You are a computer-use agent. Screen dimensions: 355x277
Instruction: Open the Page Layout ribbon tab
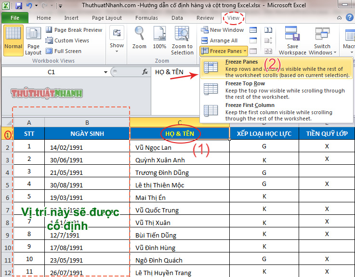106,18
